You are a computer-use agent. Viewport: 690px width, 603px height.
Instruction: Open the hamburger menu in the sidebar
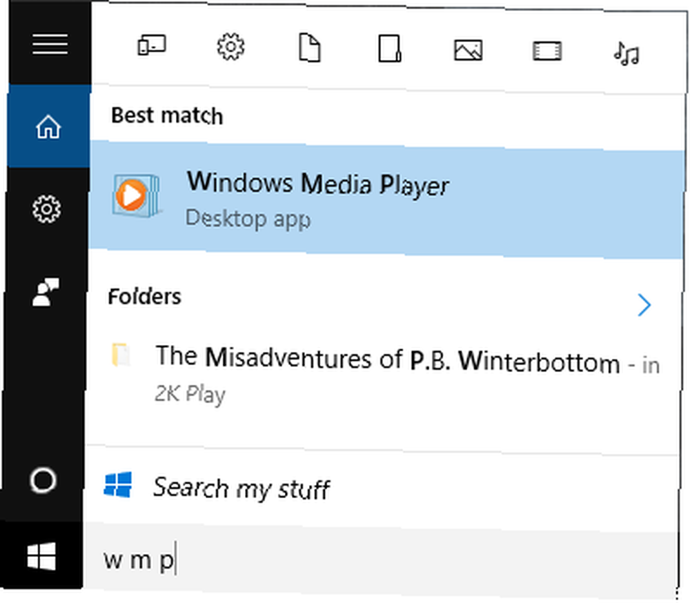click(x=50, y=44)
